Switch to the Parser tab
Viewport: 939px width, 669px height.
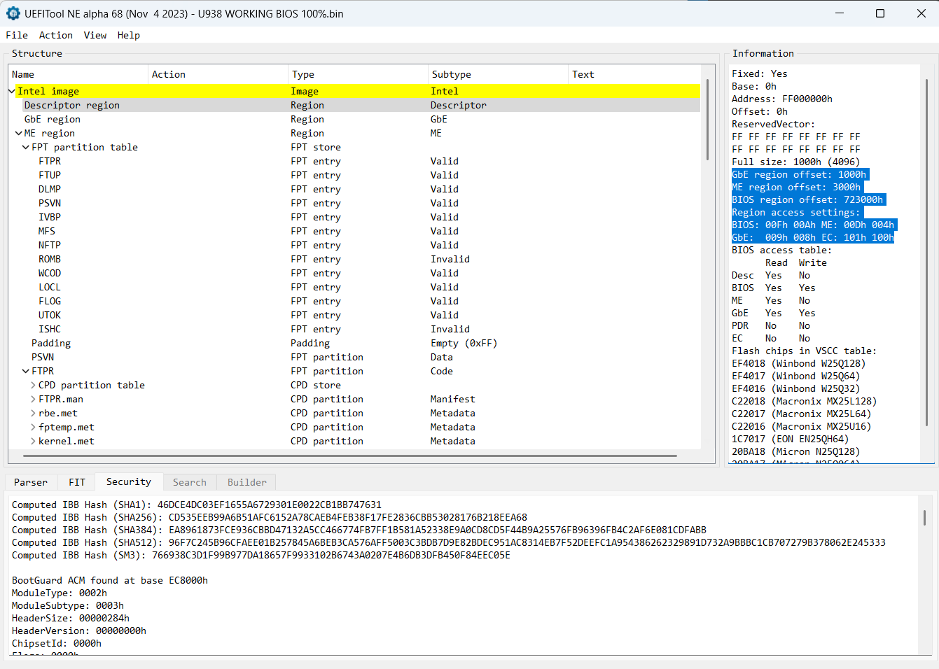31,482
